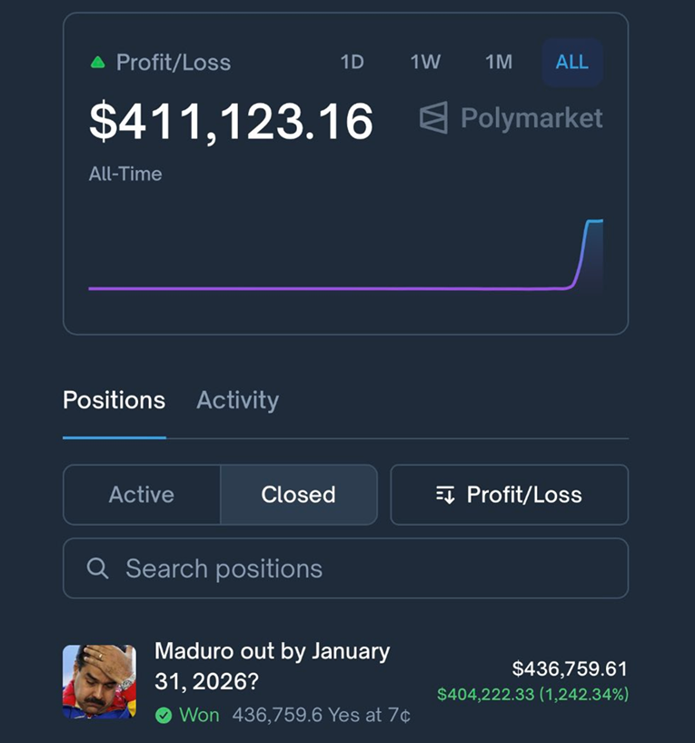Click the sort icon beside Profit/Loss

[445, 495]
